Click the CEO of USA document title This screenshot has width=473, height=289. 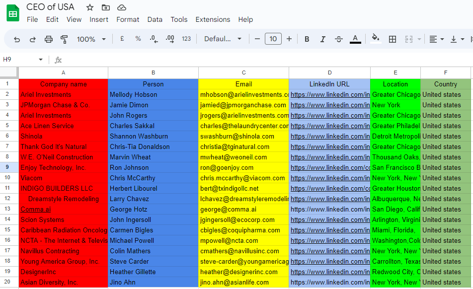(50, 7)
